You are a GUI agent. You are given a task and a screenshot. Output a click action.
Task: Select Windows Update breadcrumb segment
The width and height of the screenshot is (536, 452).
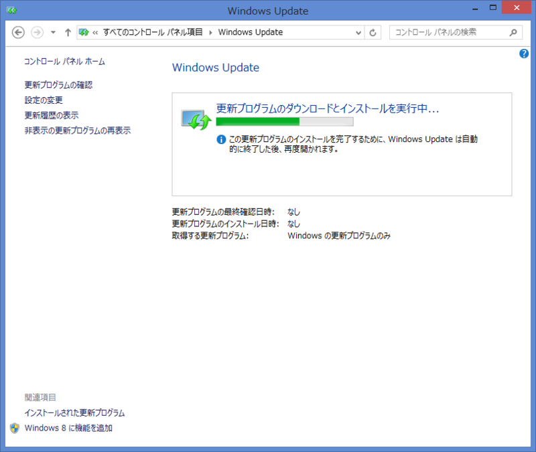click(251, 32)
